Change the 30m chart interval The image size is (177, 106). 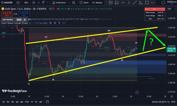click(x=26, y=3)
